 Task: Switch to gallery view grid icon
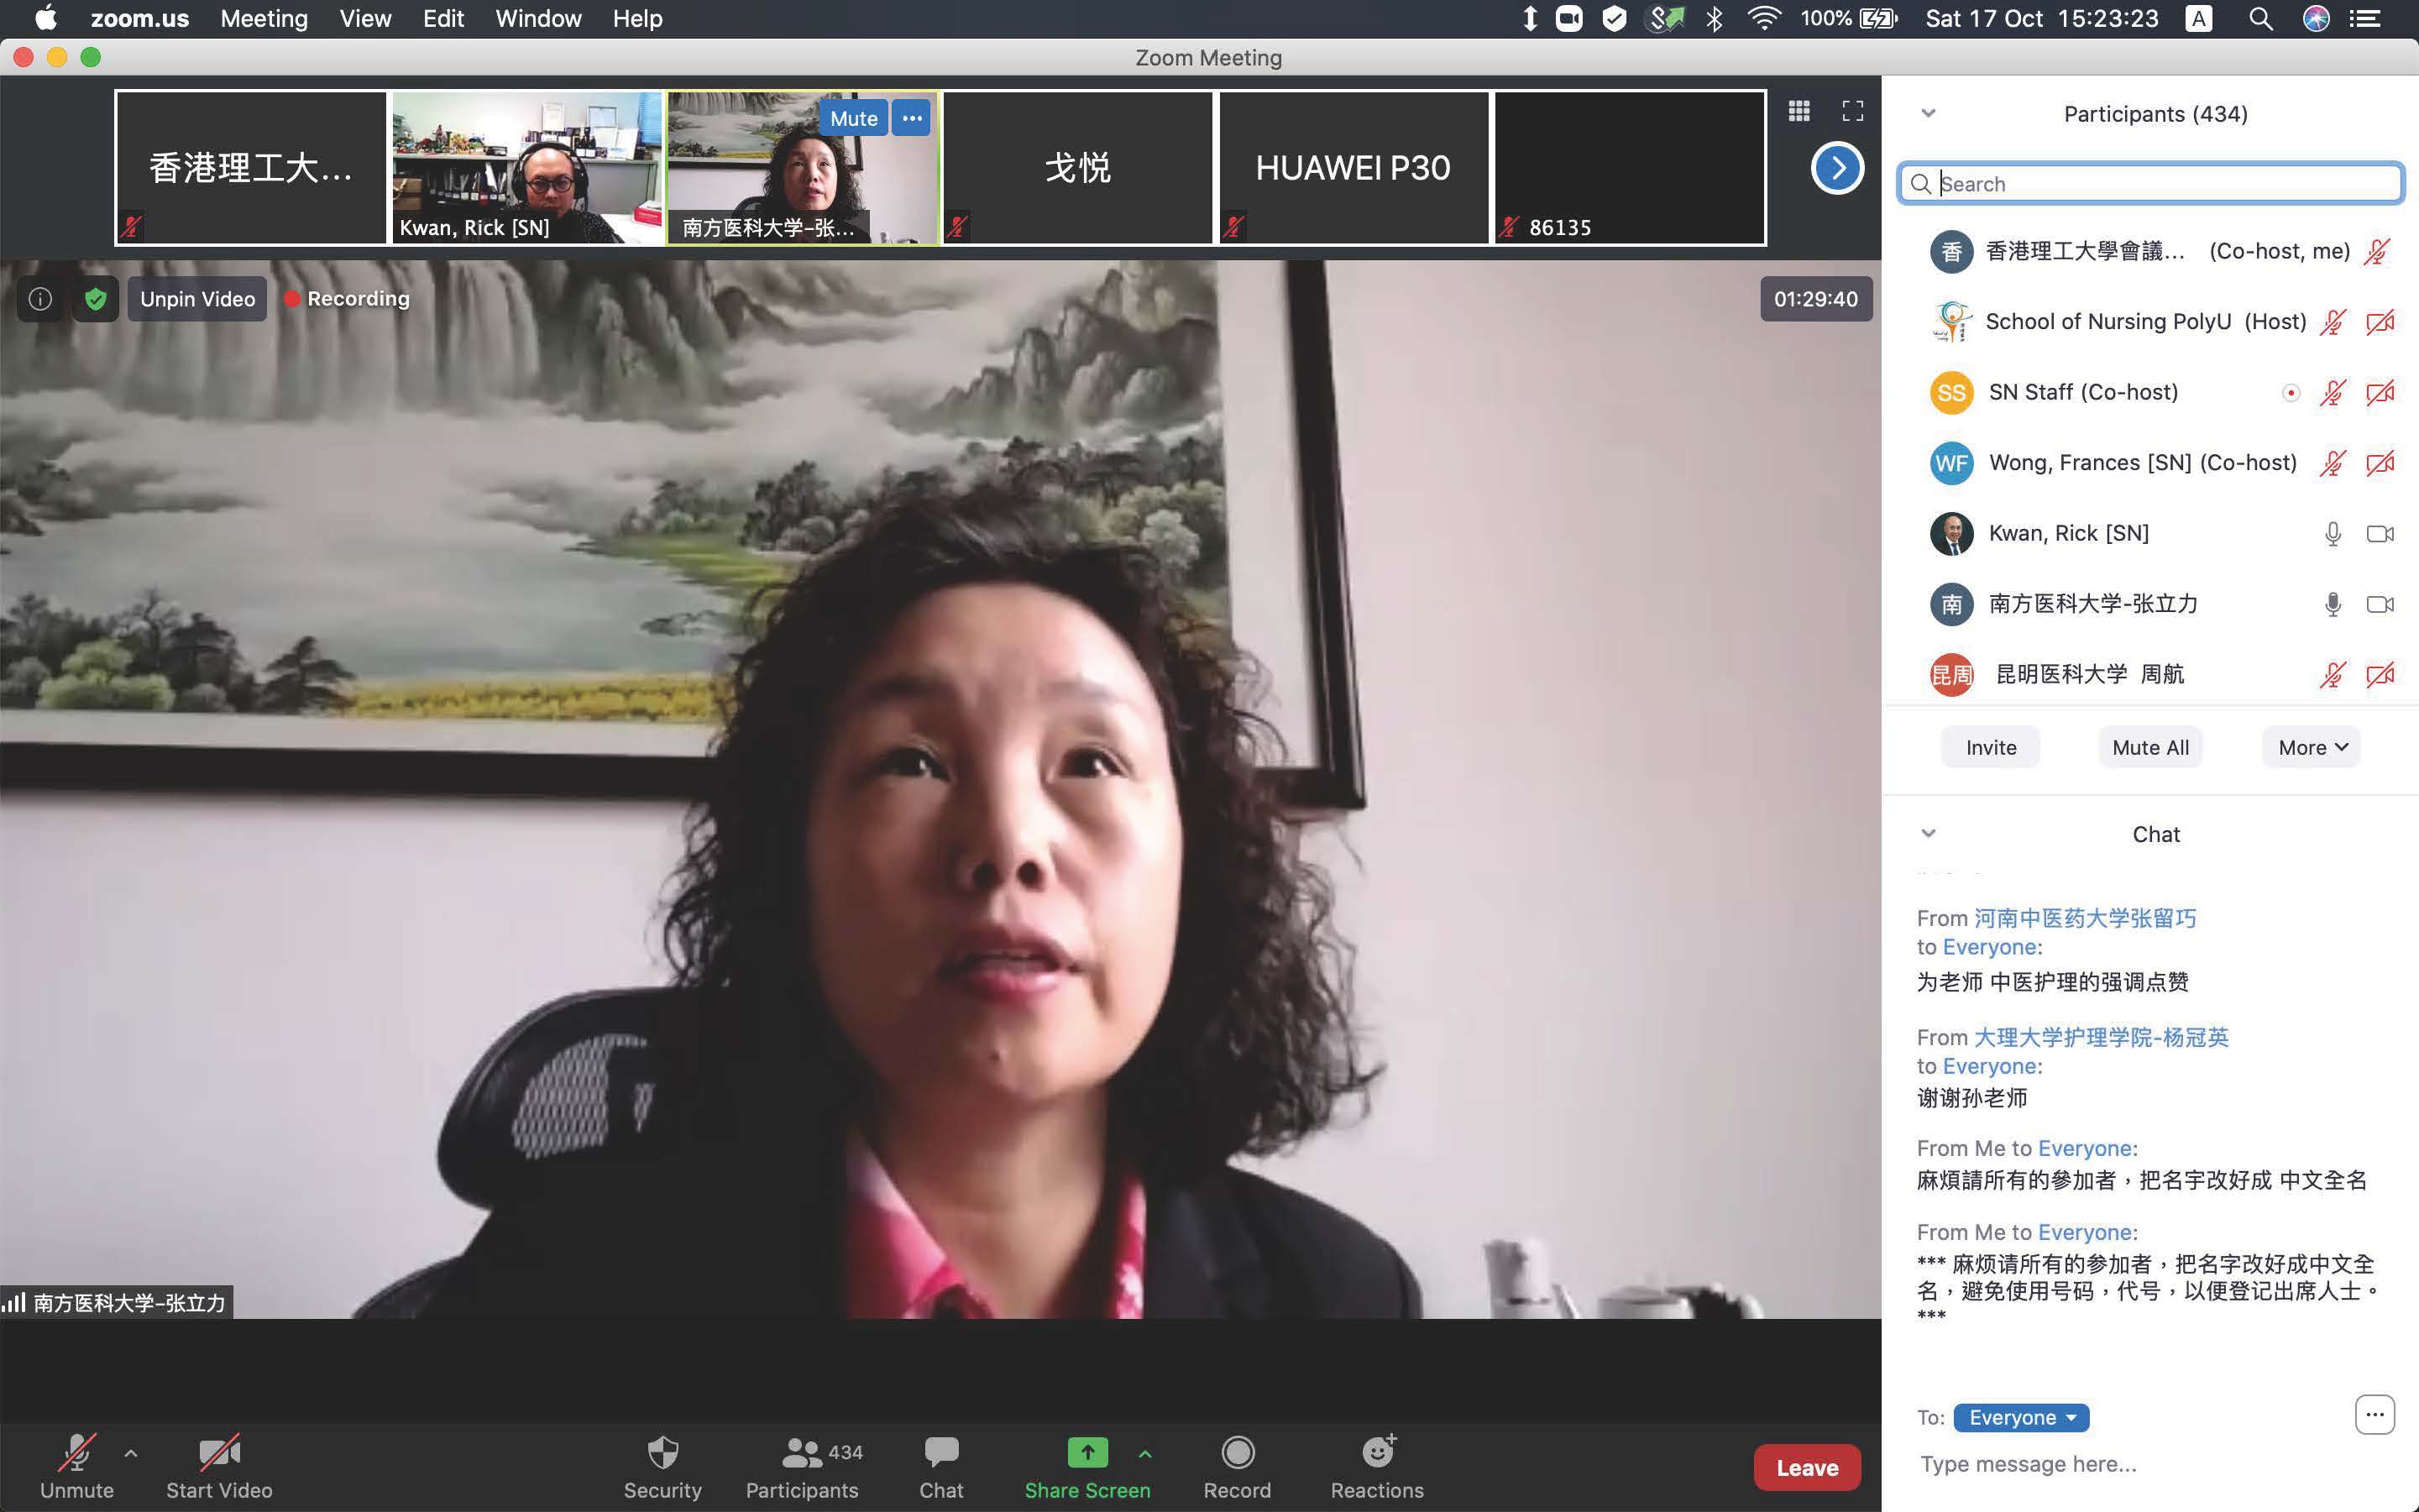tap(1799, 111)
